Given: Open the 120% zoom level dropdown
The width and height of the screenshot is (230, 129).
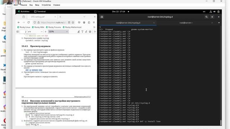Looking at the screenshot, I should tap(58, 32).
